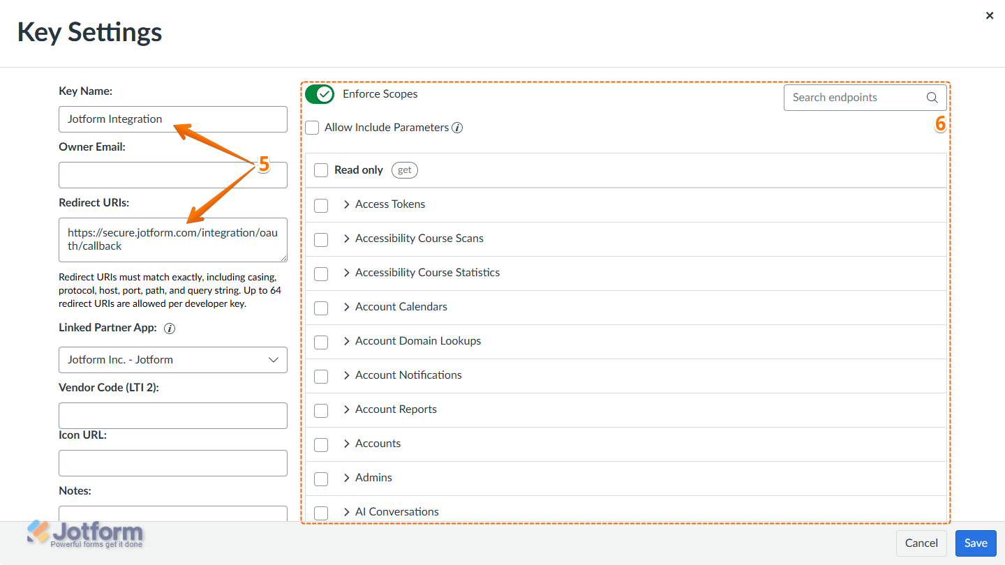
Task: Check the Account Reports box
Action: [321, 410]
